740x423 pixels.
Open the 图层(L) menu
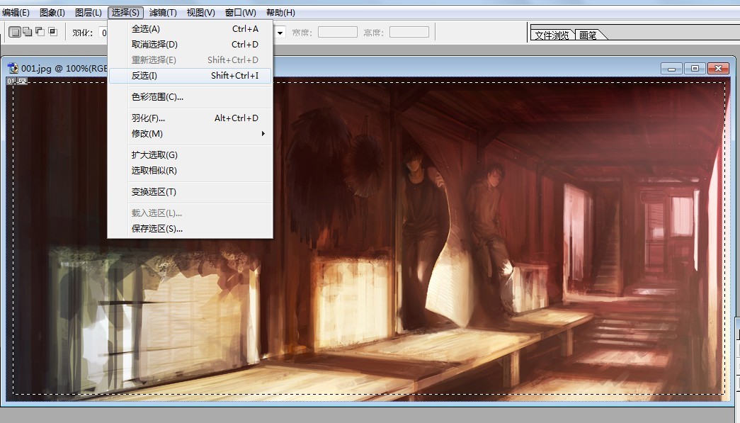[x=89, y=13]
